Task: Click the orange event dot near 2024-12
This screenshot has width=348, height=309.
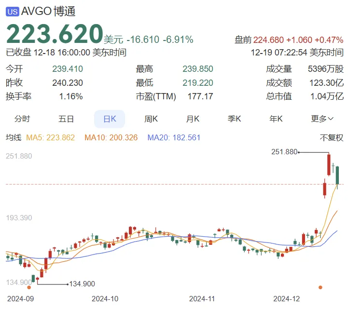Action: [320, 288]
